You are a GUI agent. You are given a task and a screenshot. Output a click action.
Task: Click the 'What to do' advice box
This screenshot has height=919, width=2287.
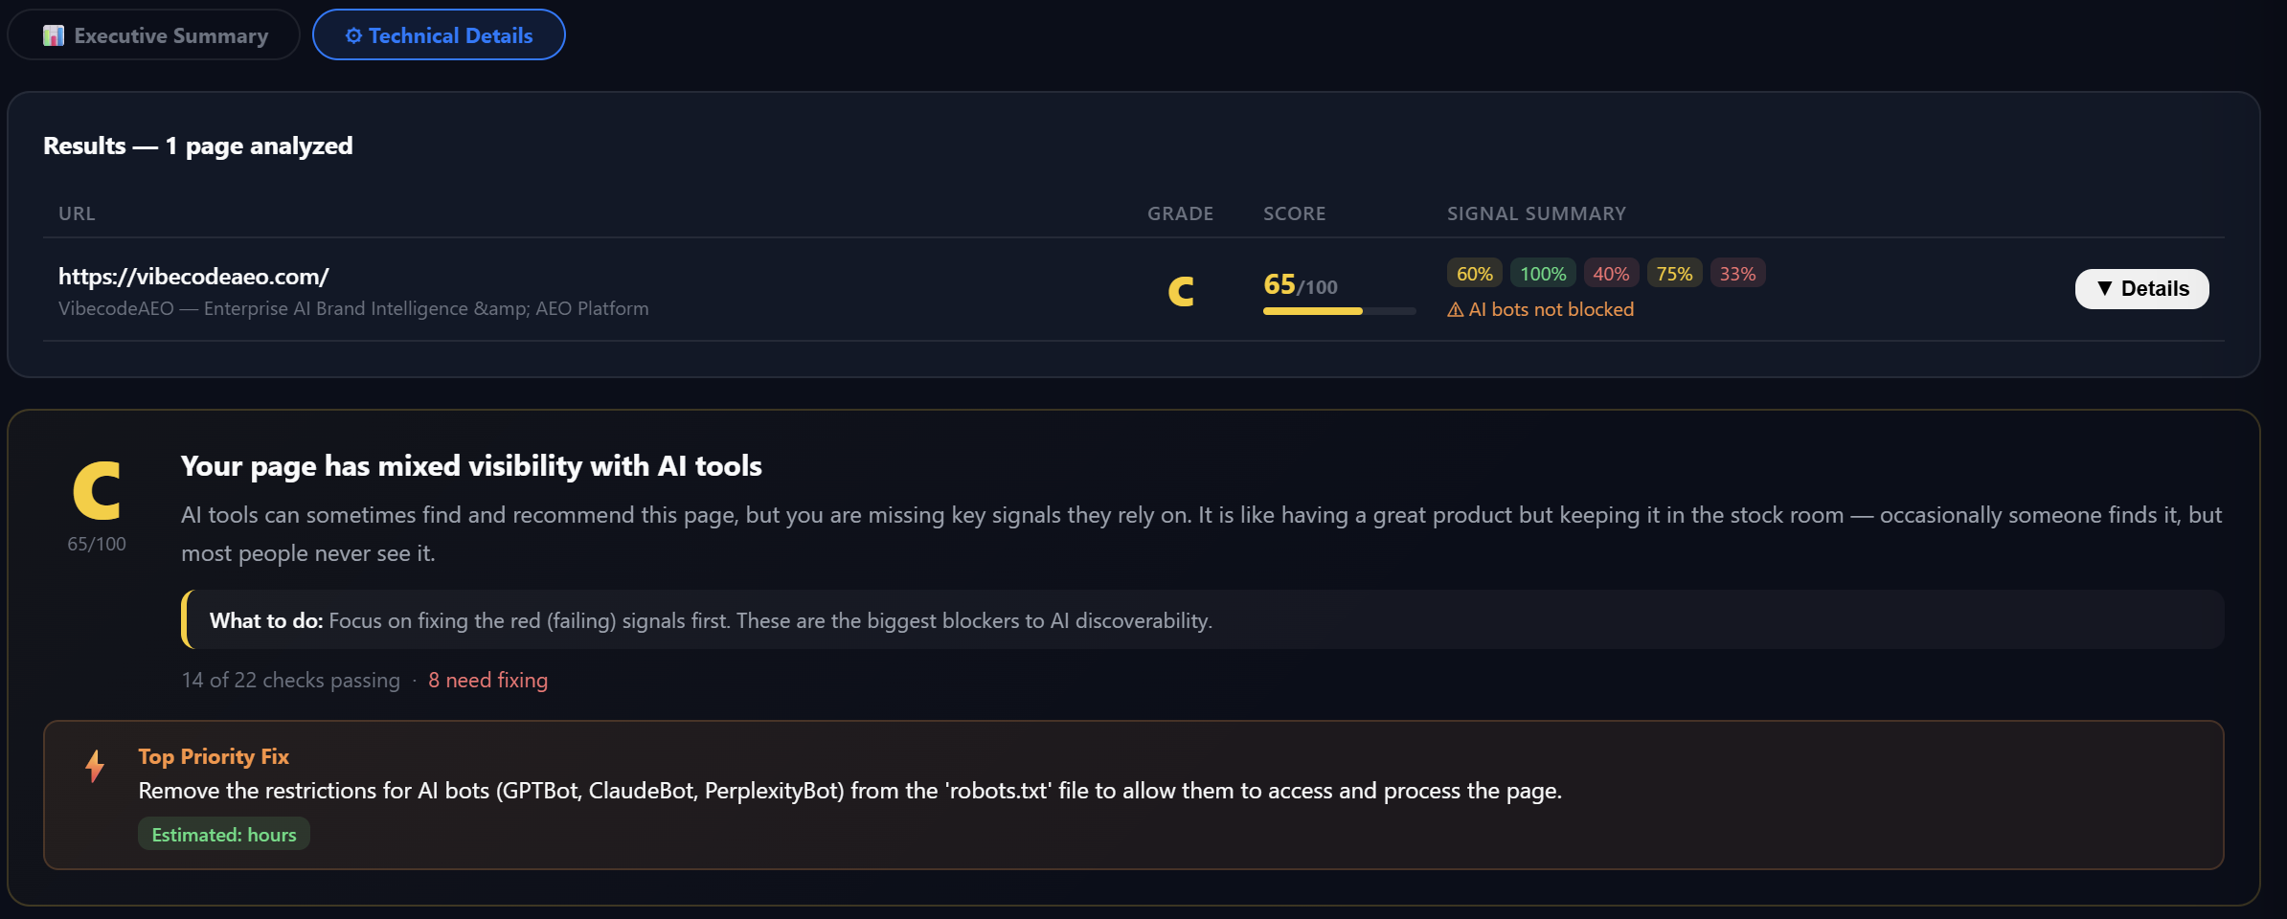pos(1202,620)
